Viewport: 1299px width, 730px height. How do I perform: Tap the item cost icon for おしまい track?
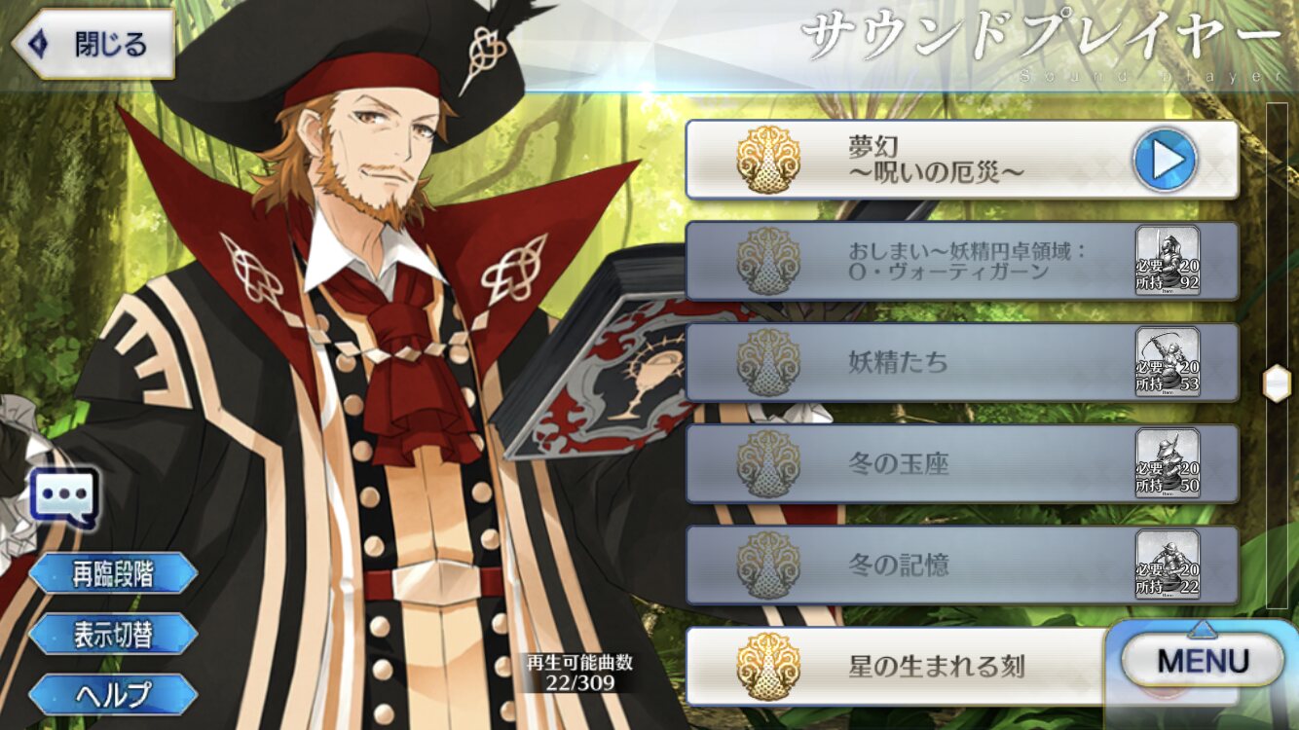(x=1168, y=261)
